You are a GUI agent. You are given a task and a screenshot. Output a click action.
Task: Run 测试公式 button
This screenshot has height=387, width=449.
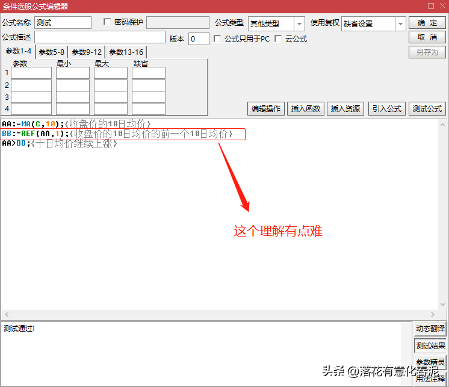(427, 109)
